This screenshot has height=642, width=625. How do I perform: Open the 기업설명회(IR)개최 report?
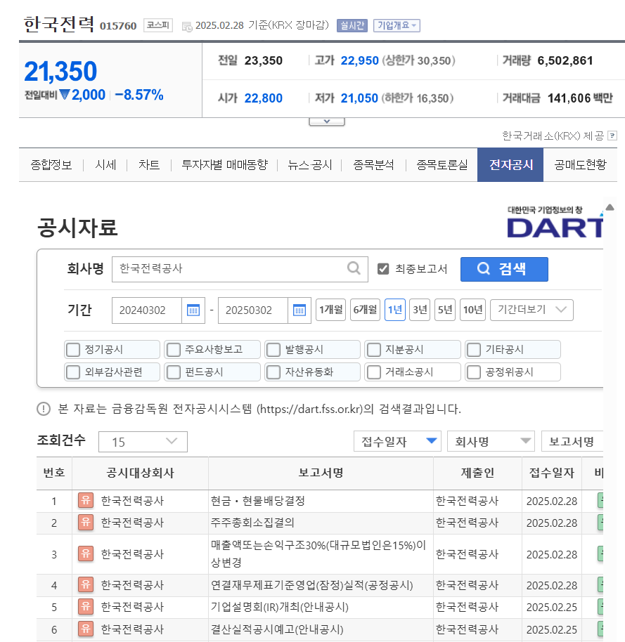click(x=280, y=607)
